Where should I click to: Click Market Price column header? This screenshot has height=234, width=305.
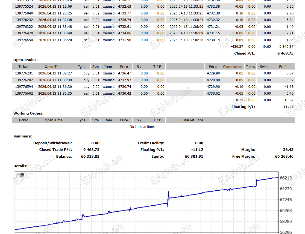(x=193, y=120)
